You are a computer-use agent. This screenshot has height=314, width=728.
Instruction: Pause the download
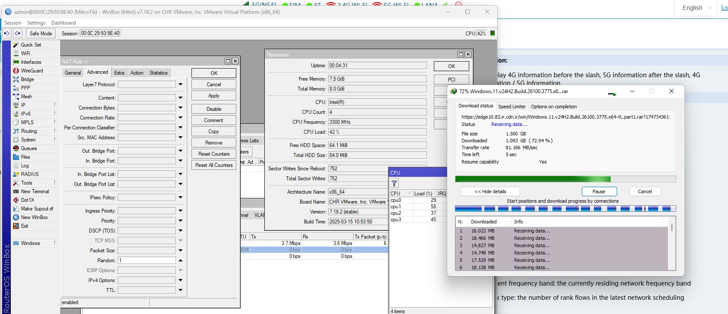599,192
